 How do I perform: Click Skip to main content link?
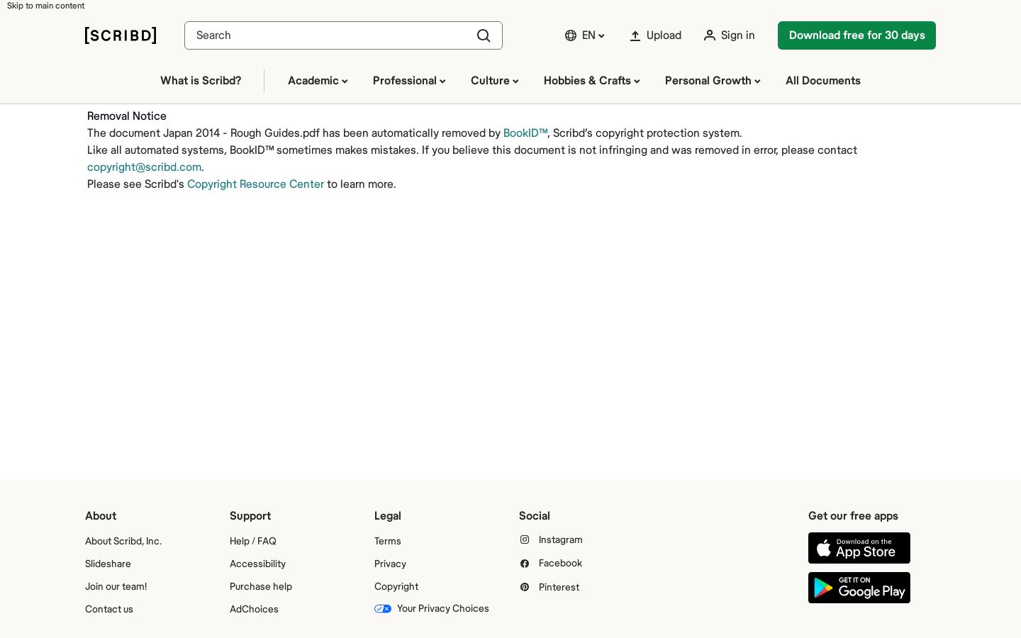pos(45,6)
